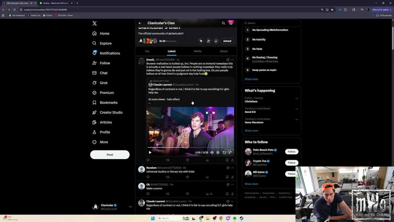This screenshot has height=222, width=394.
Task: Like the Ok user's post
Action: click(187, 194)
